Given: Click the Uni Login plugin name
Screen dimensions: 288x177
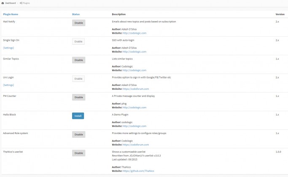Looking at the screenshot, I should 8,77.
